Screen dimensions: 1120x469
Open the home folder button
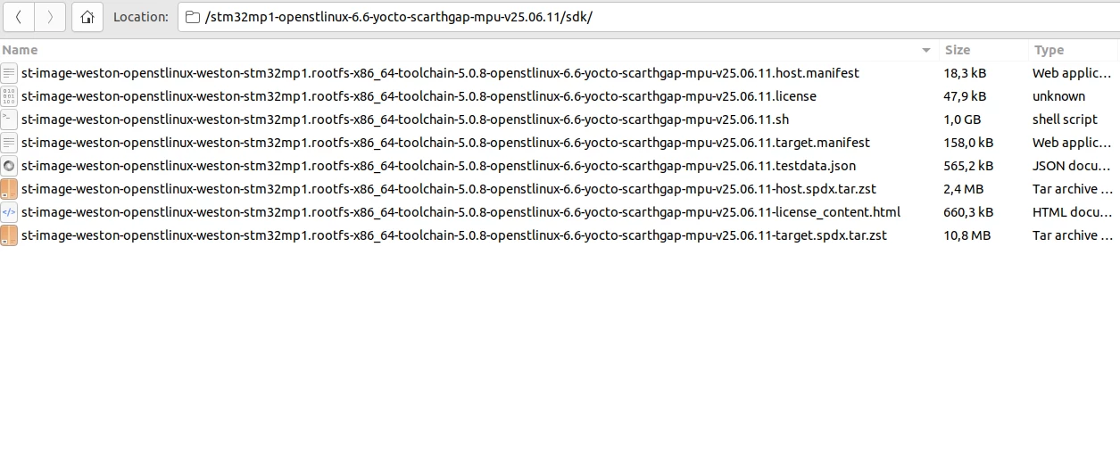coord(87,17)
